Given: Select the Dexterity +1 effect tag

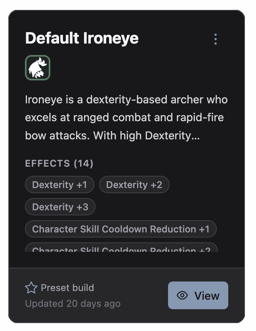Looking at the screenshot, I should (59, 185).
